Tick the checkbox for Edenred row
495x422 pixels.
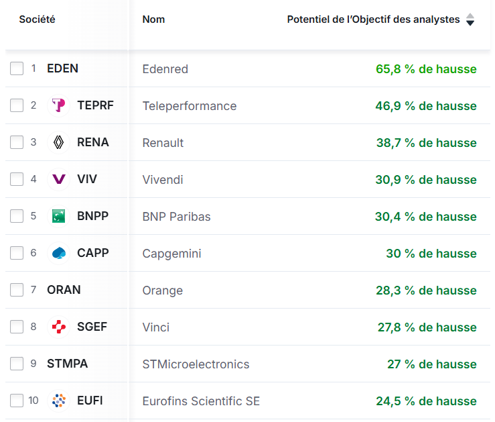17,68
